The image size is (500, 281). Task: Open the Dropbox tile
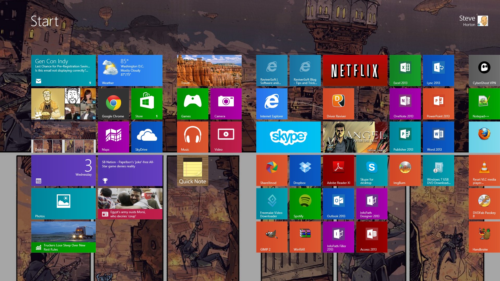305,170
